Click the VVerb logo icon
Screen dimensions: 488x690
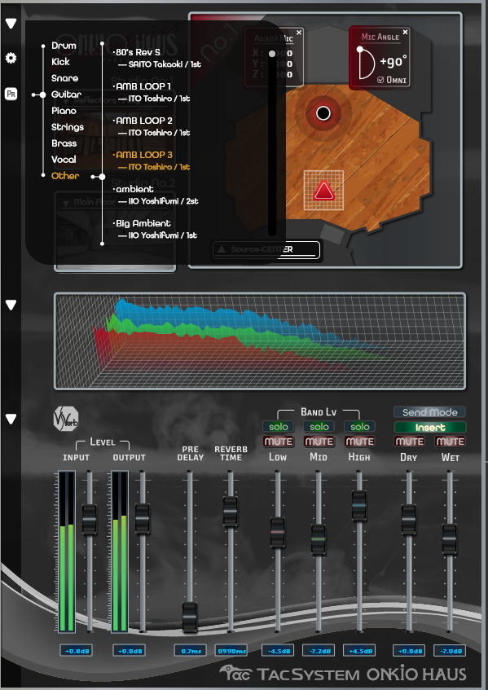pyautogui.click(x=65, y=419)
